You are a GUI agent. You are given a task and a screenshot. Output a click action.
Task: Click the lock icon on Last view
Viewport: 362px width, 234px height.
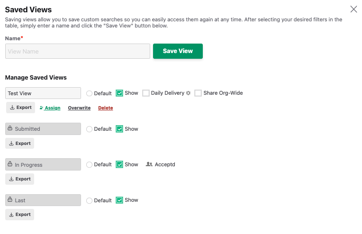pos(10,200)
